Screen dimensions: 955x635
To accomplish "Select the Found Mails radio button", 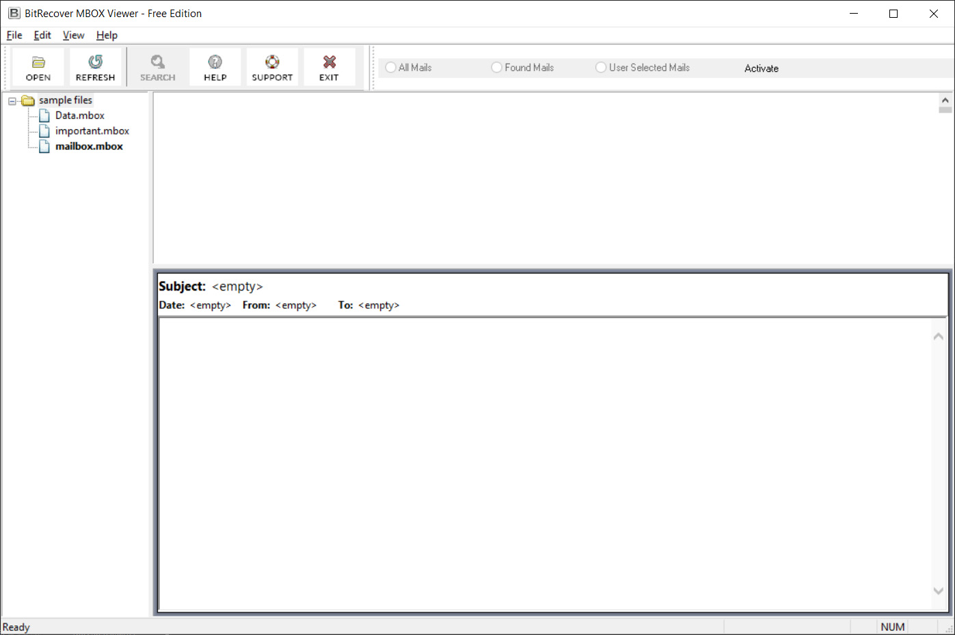I will coord(497,67).
